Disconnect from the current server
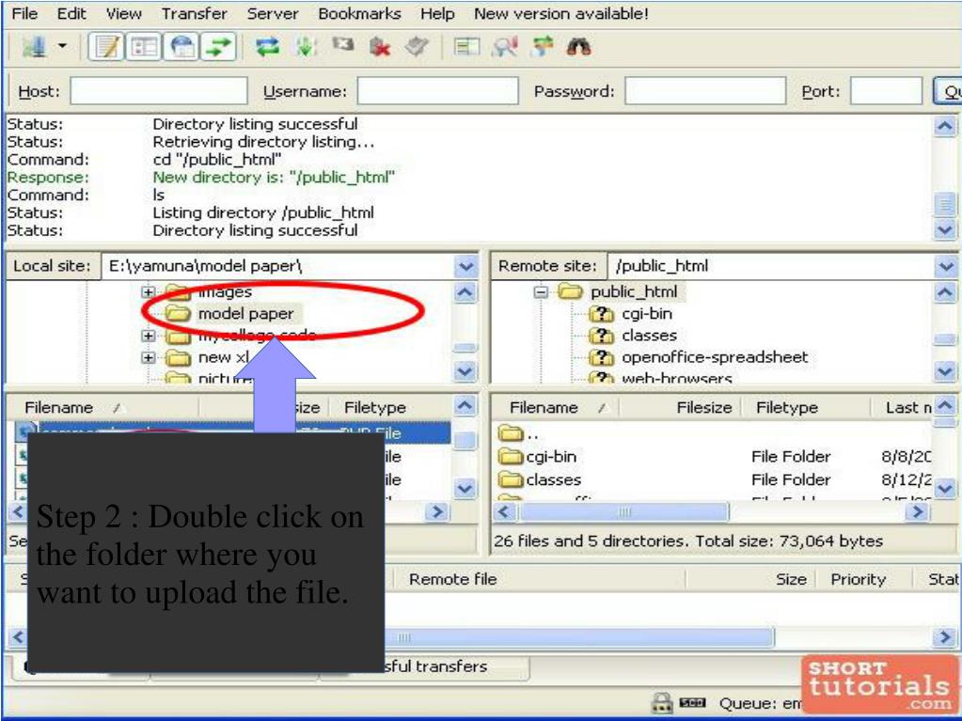Viewport: 962px width, 721px height. click(x=380, y=47)
